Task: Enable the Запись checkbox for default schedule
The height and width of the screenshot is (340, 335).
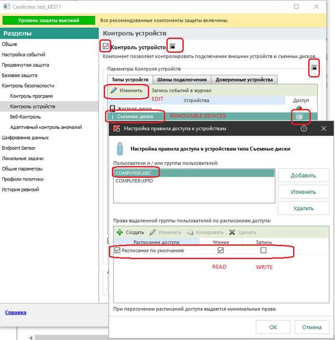Action: (x=264, y=250)
